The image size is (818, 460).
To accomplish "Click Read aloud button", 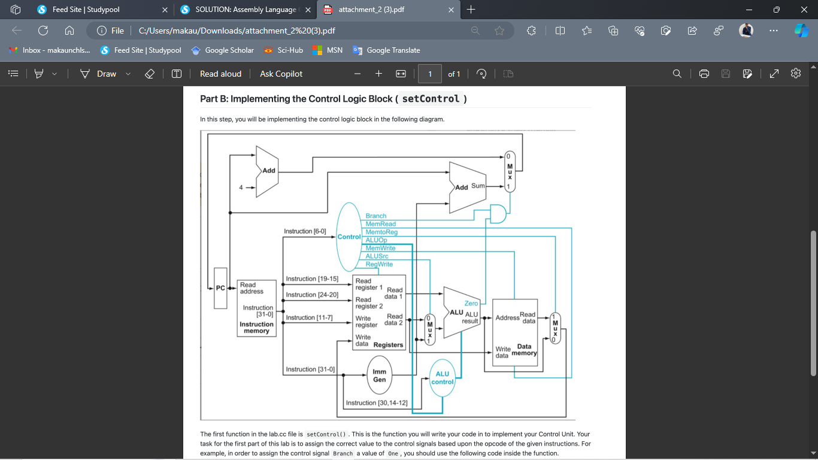I will pos(220,74).
